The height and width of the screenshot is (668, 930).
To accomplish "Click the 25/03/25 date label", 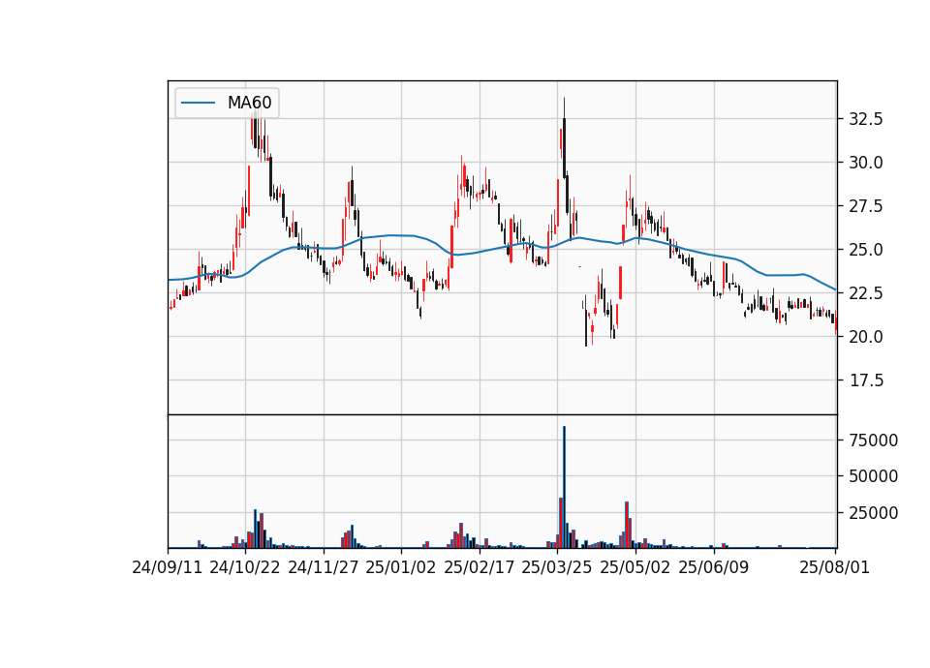I will (x=557, y=567).
